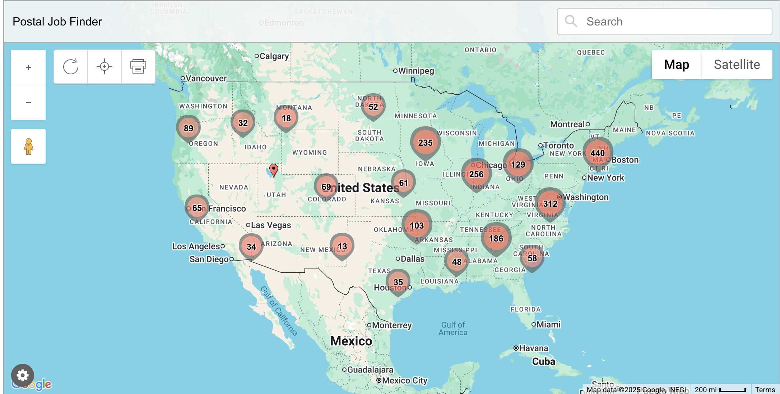Click the Map data ©2025 Google, INEGI text
Screen dimensions: 780x394
coord(636,390)
